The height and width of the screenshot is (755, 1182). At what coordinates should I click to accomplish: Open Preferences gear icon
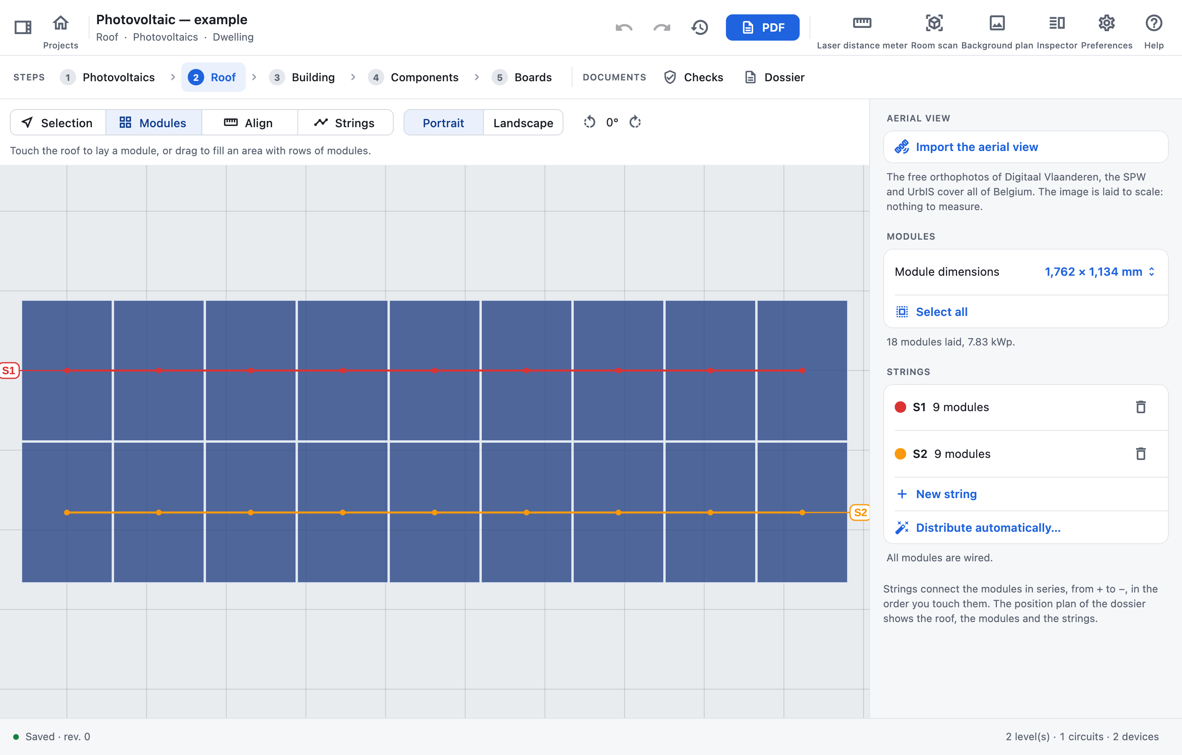pos(1106,23)
